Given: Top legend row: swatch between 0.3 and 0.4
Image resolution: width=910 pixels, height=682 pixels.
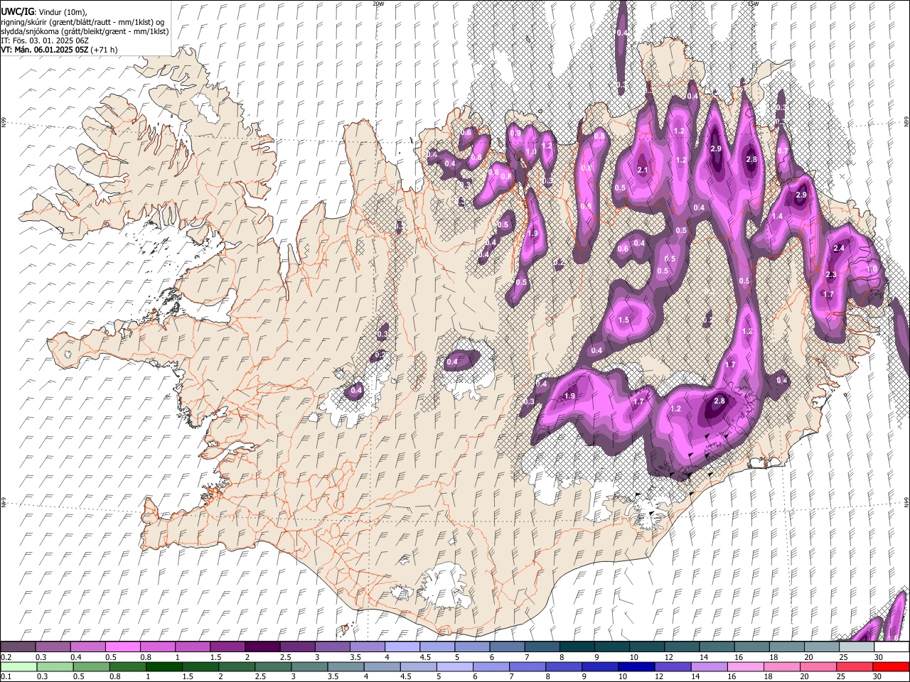Looking at the screenshot, I should (x=53, y=647).
